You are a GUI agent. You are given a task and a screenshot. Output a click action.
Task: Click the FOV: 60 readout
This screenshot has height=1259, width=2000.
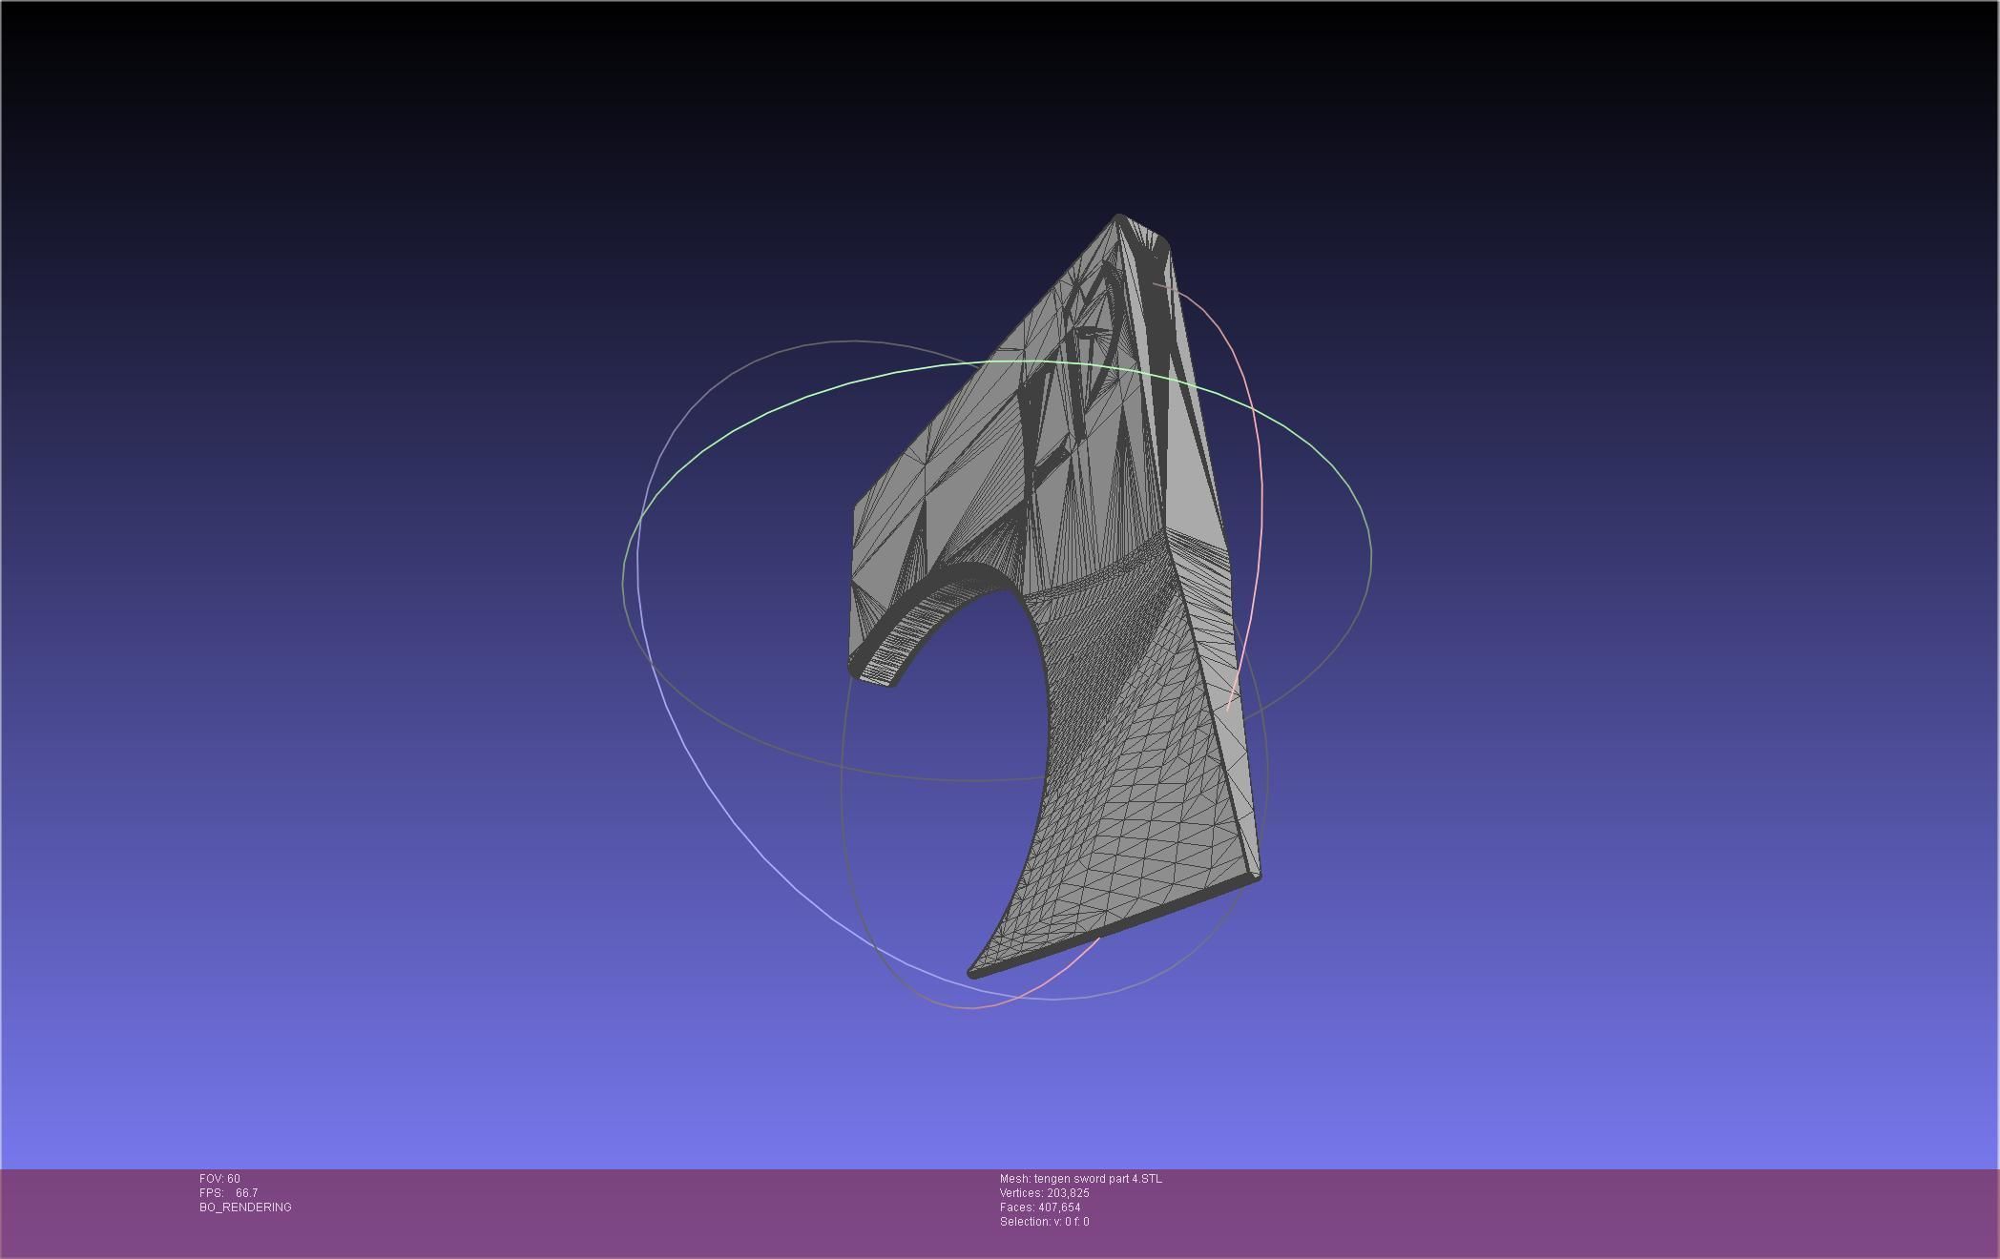(219, 1179)
